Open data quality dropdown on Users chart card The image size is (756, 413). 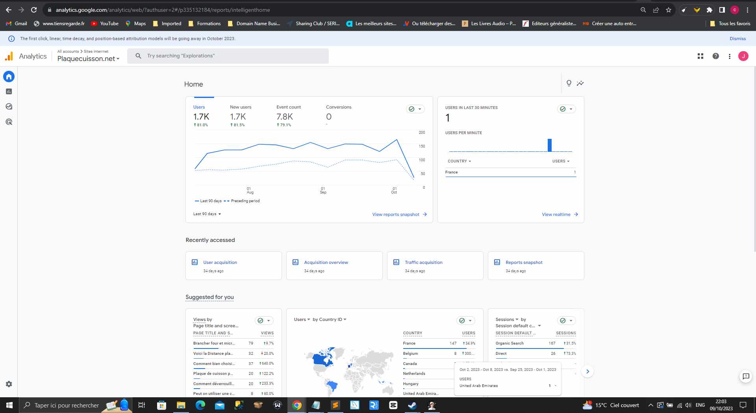pyautogui.click(x=415, y=109)
